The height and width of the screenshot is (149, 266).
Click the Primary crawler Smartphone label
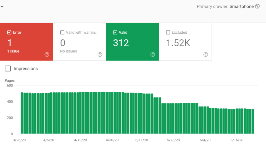pos(225,6)
